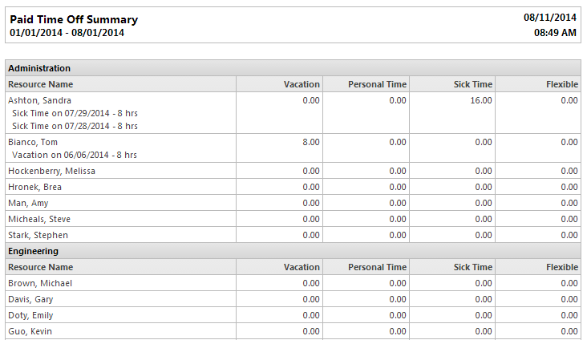Click Sick Time column header under Engineering
This screenshot has height=340, width=587.
(473, 267)
